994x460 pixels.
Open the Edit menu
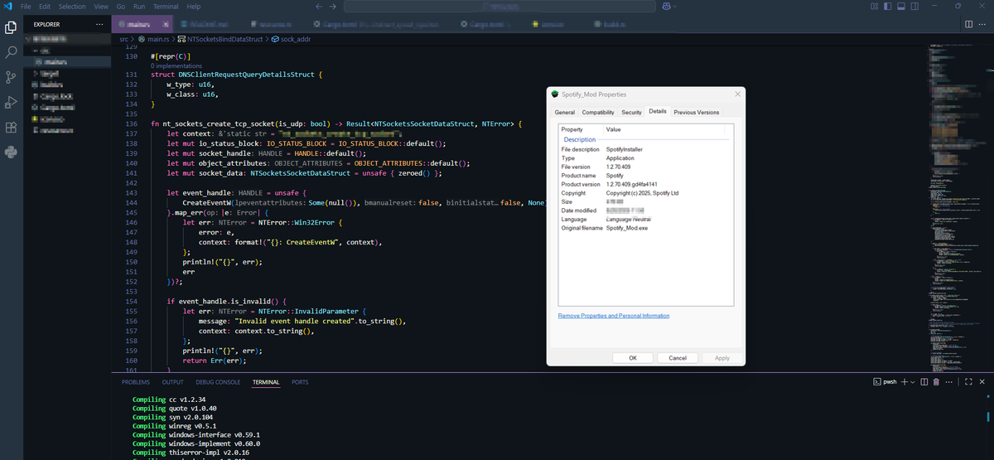click(44, 7)
